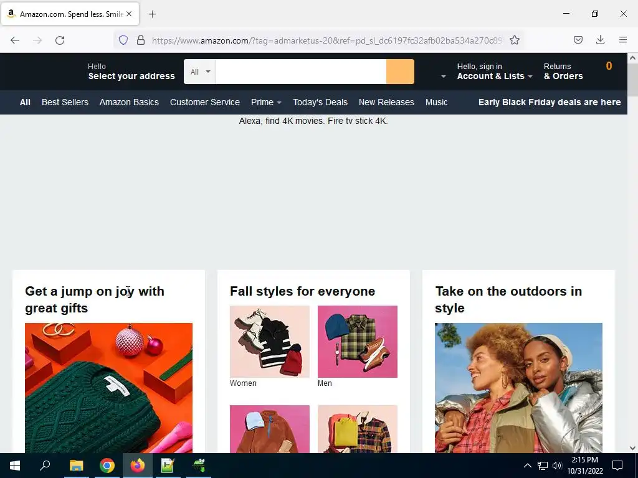Screen dimensions: 638x478
Task: Click the orange Amazon search button
Action: point(400,72)
